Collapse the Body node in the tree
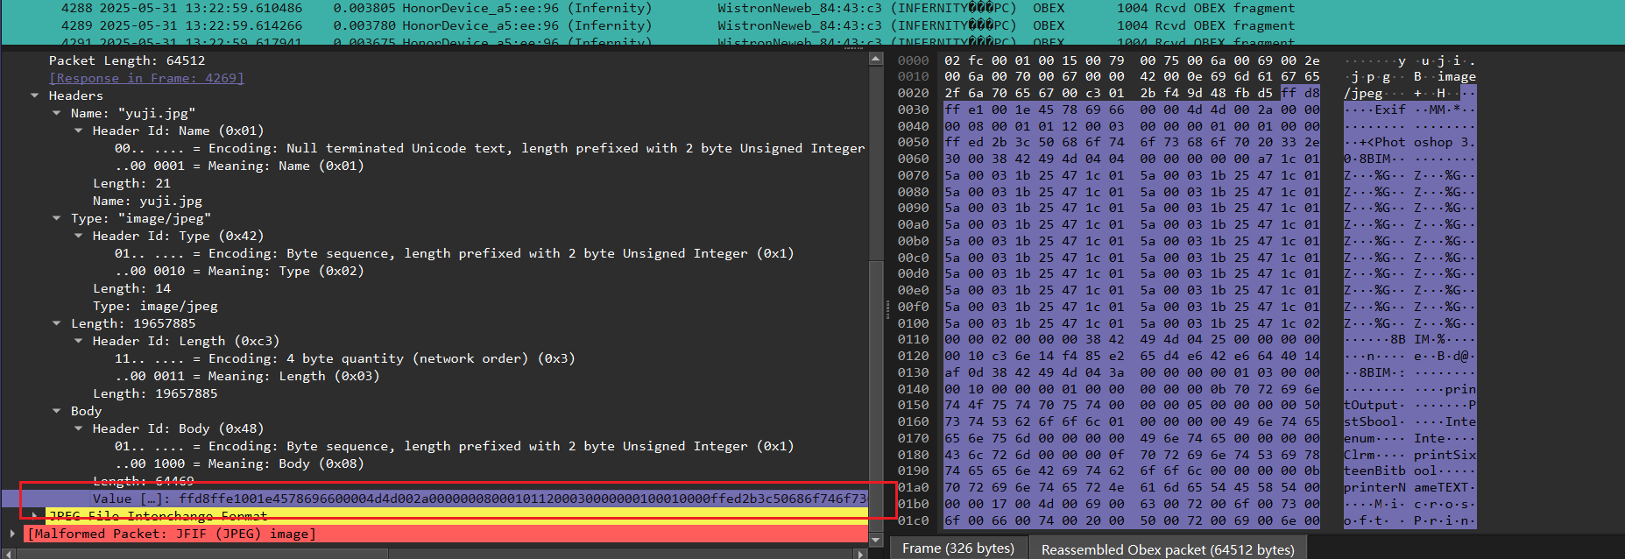Viewport: 1625px width, 559px height. tap(56, 411)
